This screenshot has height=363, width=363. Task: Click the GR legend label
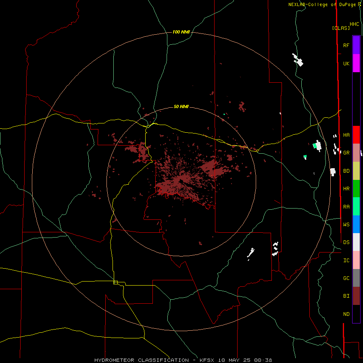(346, 153)
